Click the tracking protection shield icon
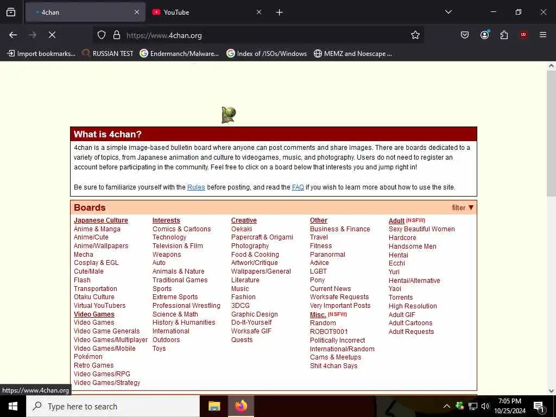Image resolution: width=556 pixels, height=417 pixels. [102, 35]
